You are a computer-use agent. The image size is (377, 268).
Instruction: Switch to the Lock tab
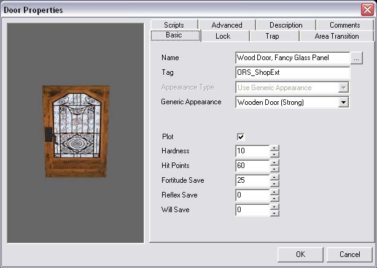click(223, 36)
